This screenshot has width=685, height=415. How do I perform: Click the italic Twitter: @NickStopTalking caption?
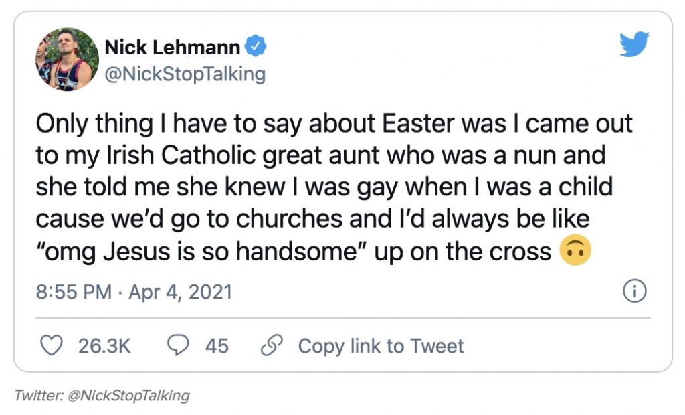pos(102,396)
